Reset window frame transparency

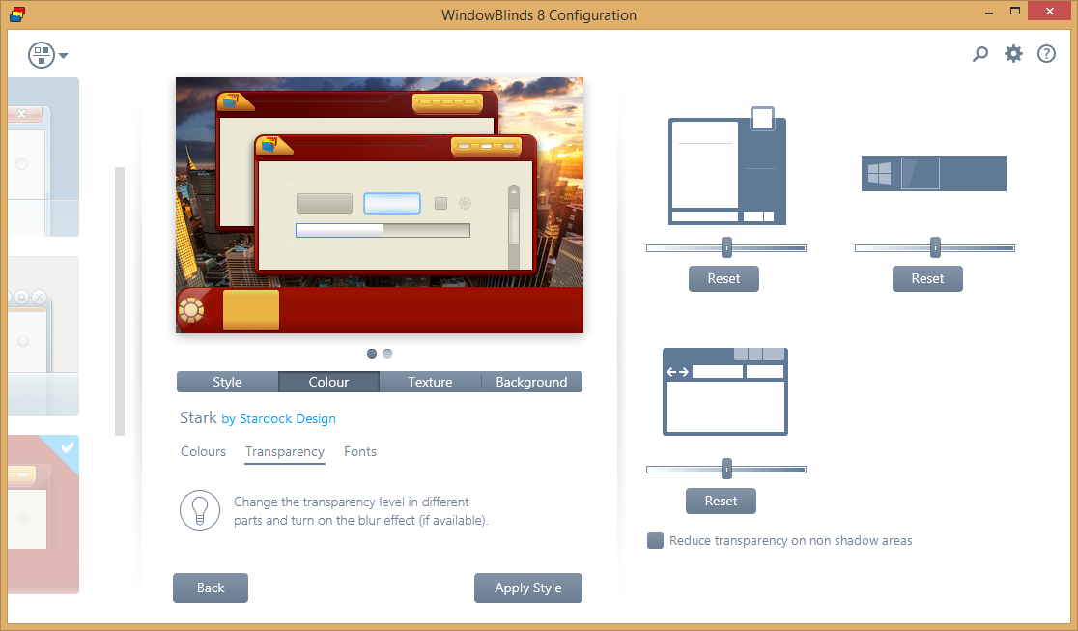[721, 501]
